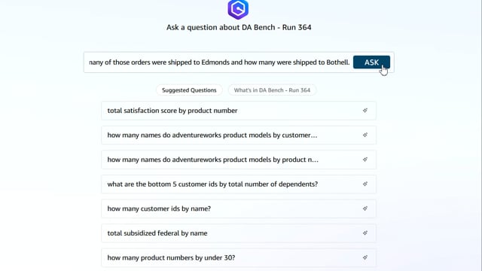Viewport: 482px width, 271px height.
Task: Submit question with the ASK button
Action: [x=371, y=62]
